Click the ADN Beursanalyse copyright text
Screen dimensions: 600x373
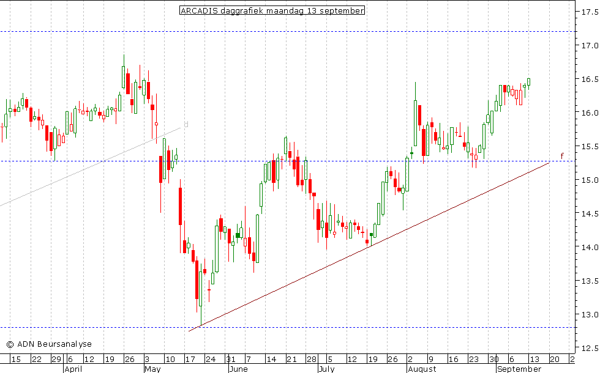[49, 344]
